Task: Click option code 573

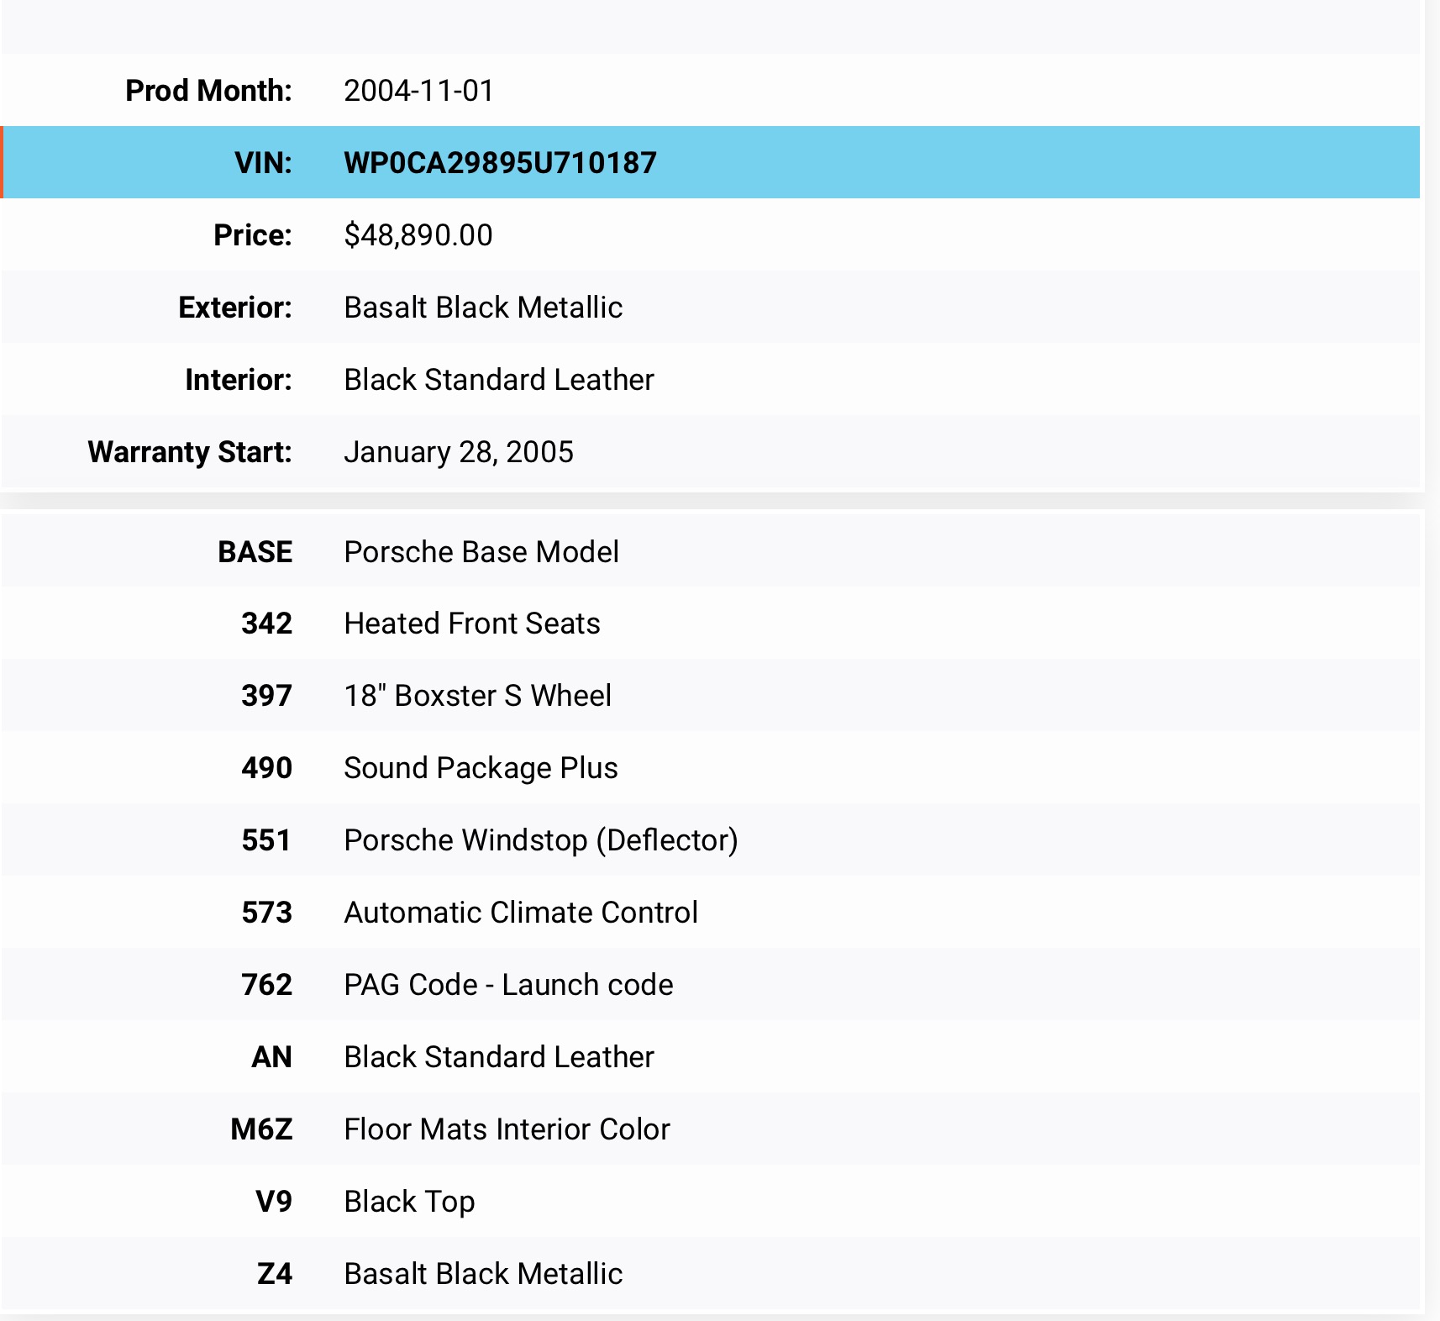Action: click(267, 913)
